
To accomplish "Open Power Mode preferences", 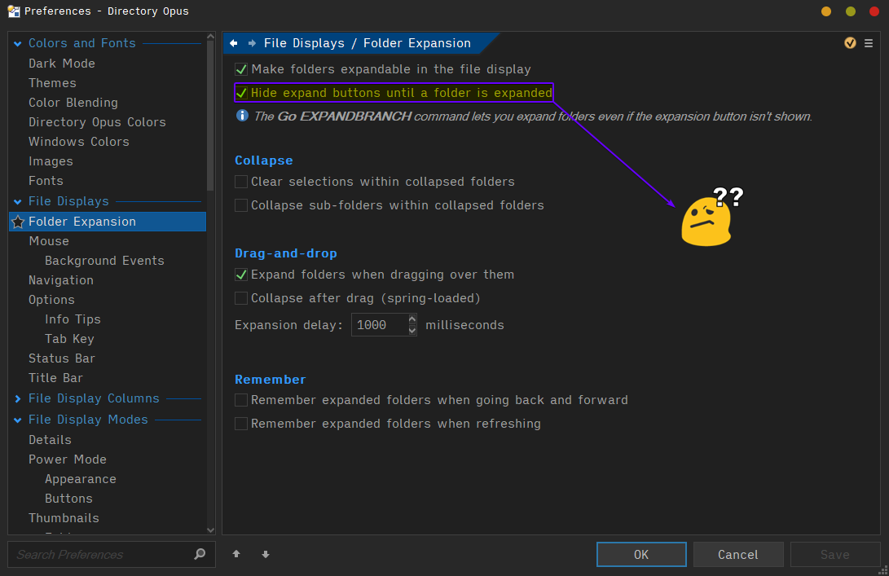I will point(68,459).
